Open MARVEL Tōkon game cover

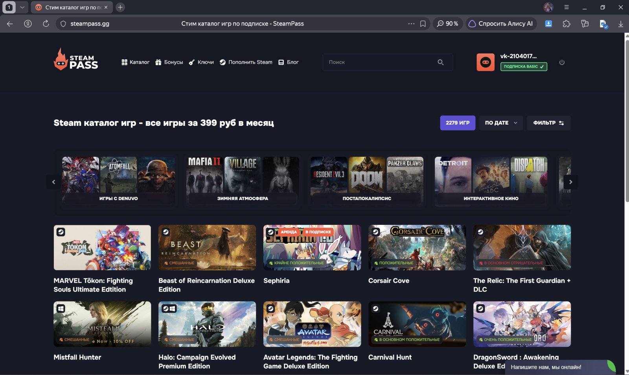(102, 248)
